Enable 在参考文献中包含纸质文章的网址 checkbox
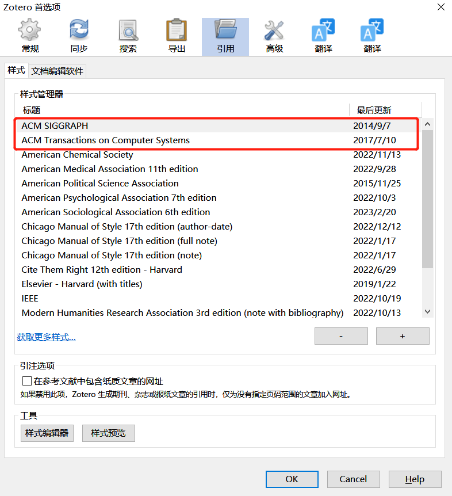Screen dimensions: 452x496 click(x=27, y=381)
